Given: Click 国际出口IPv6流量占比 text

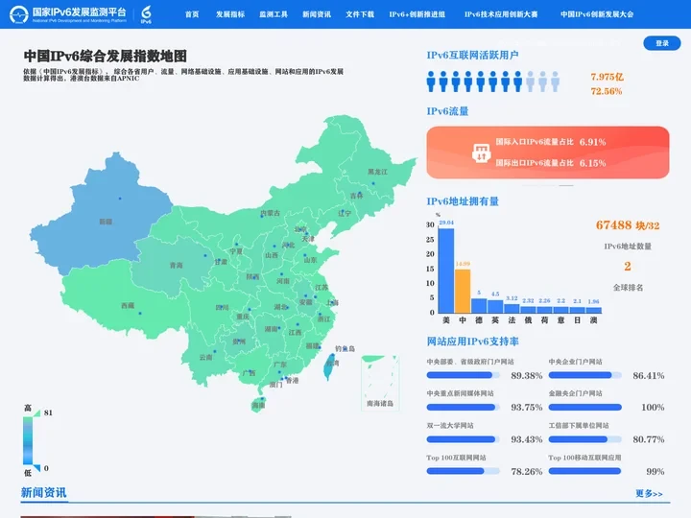Looking at the screenshot, I should pos(535,162).
